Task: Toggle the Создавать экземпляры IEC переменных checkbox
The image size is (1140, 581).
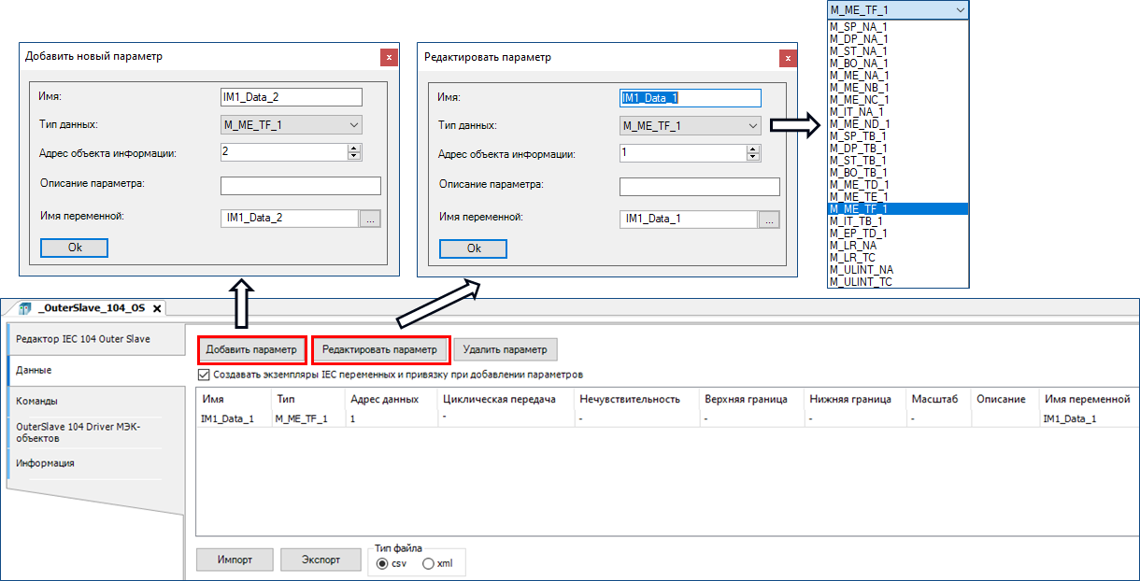Action: pos(205,375)
